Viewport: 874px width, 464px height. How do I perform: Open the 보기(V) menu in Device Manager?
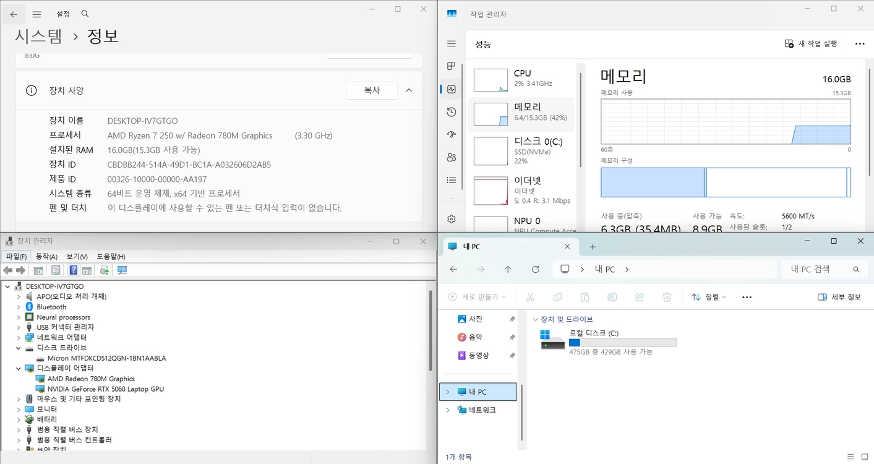click(77, 257)
